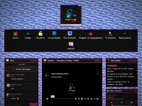Mute the teaser video volume
The width and height of the screenshot is (142, 106).
coord(76,99)
